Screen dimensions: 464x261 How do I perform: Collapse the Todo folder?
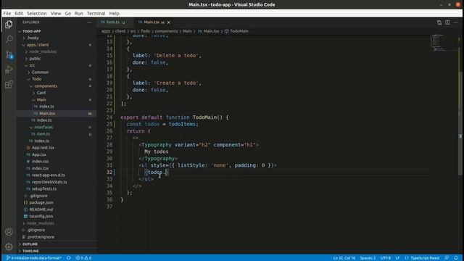pos(57,79)
